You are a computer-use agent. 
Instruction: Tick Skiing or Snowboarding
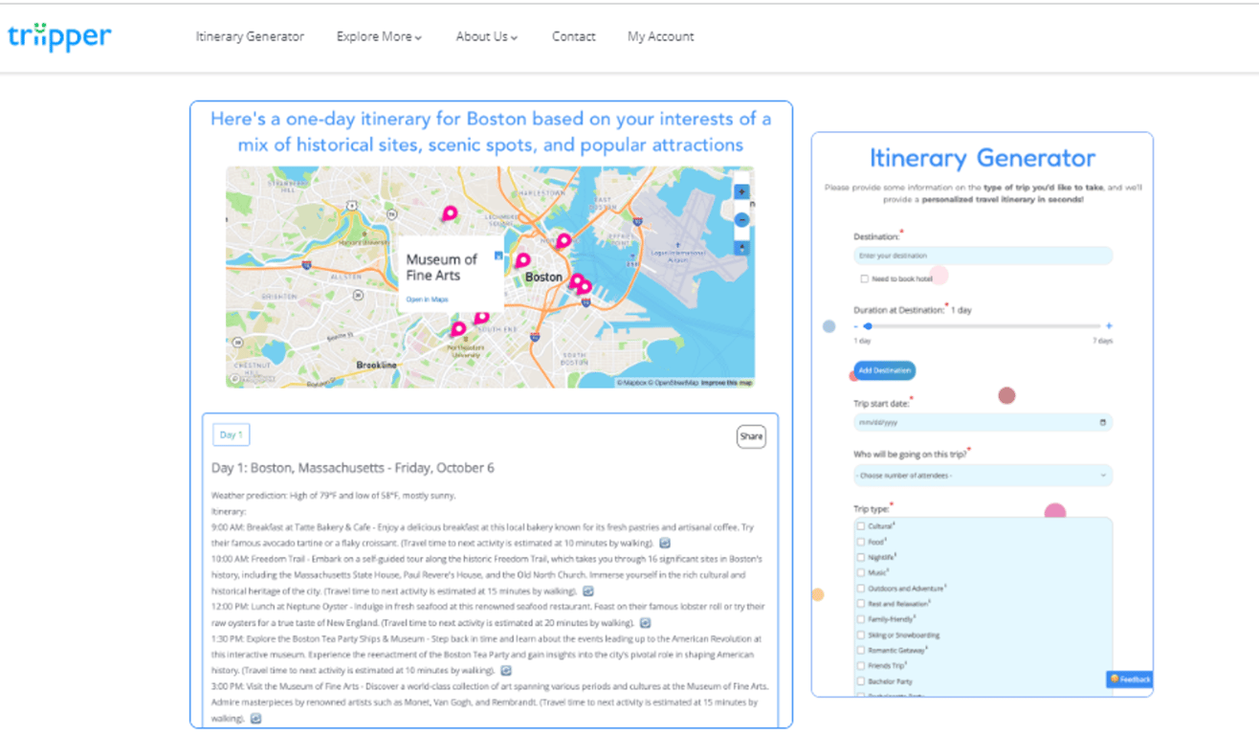coord(861,635)
